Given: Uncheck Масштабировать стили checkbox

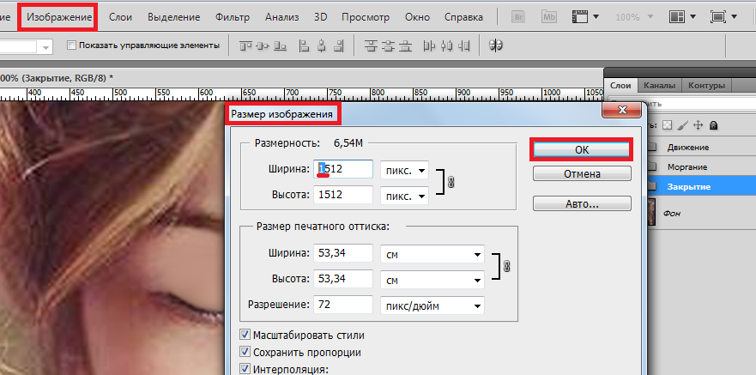Looking at the screenshot, I should pos(245,335).
